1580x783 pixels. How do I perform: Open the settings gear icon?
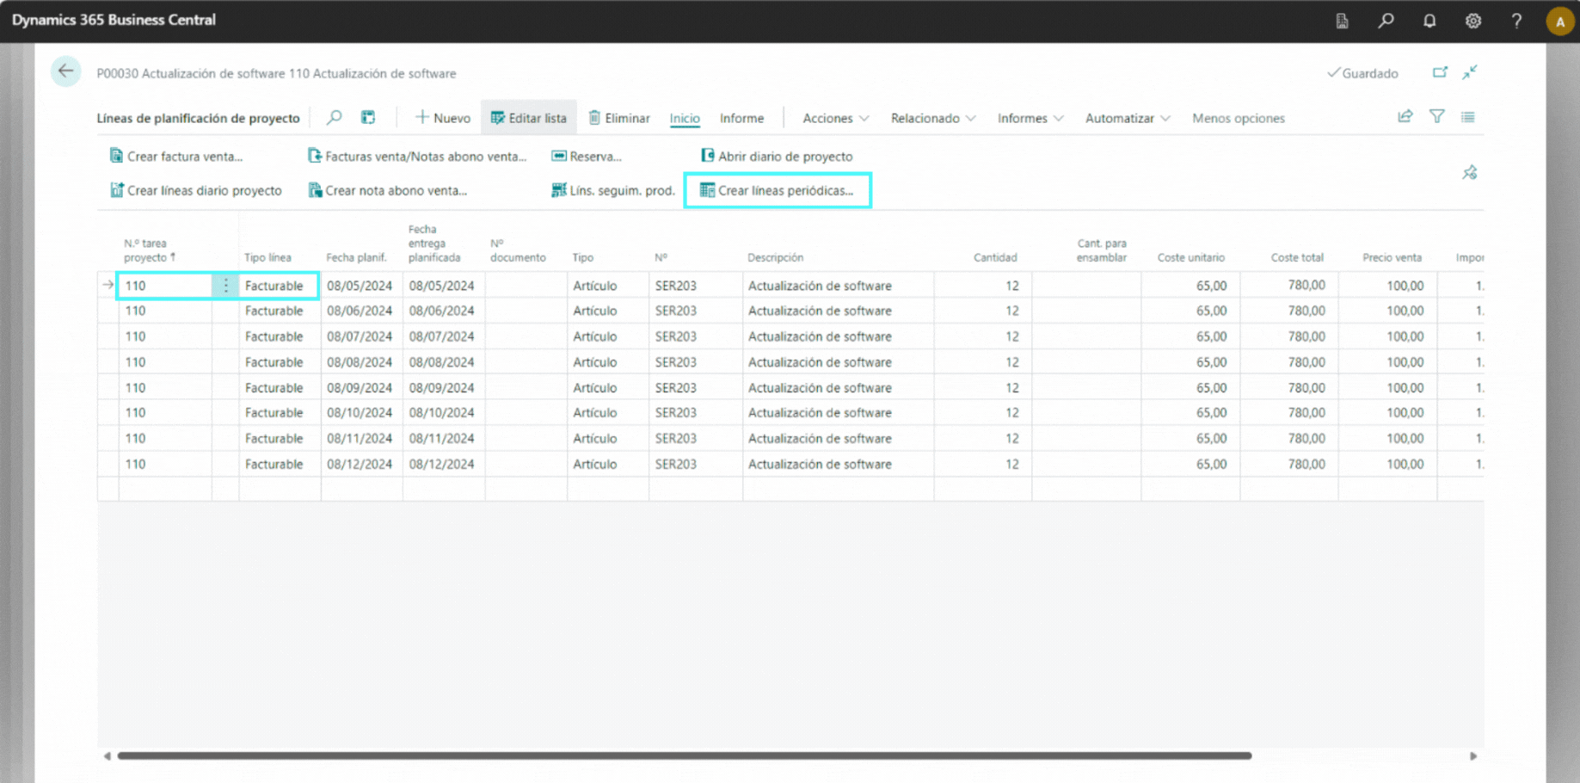pyautogui.click(x=1473, y=21)
